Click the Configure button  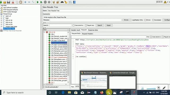(x=167, y=20)
